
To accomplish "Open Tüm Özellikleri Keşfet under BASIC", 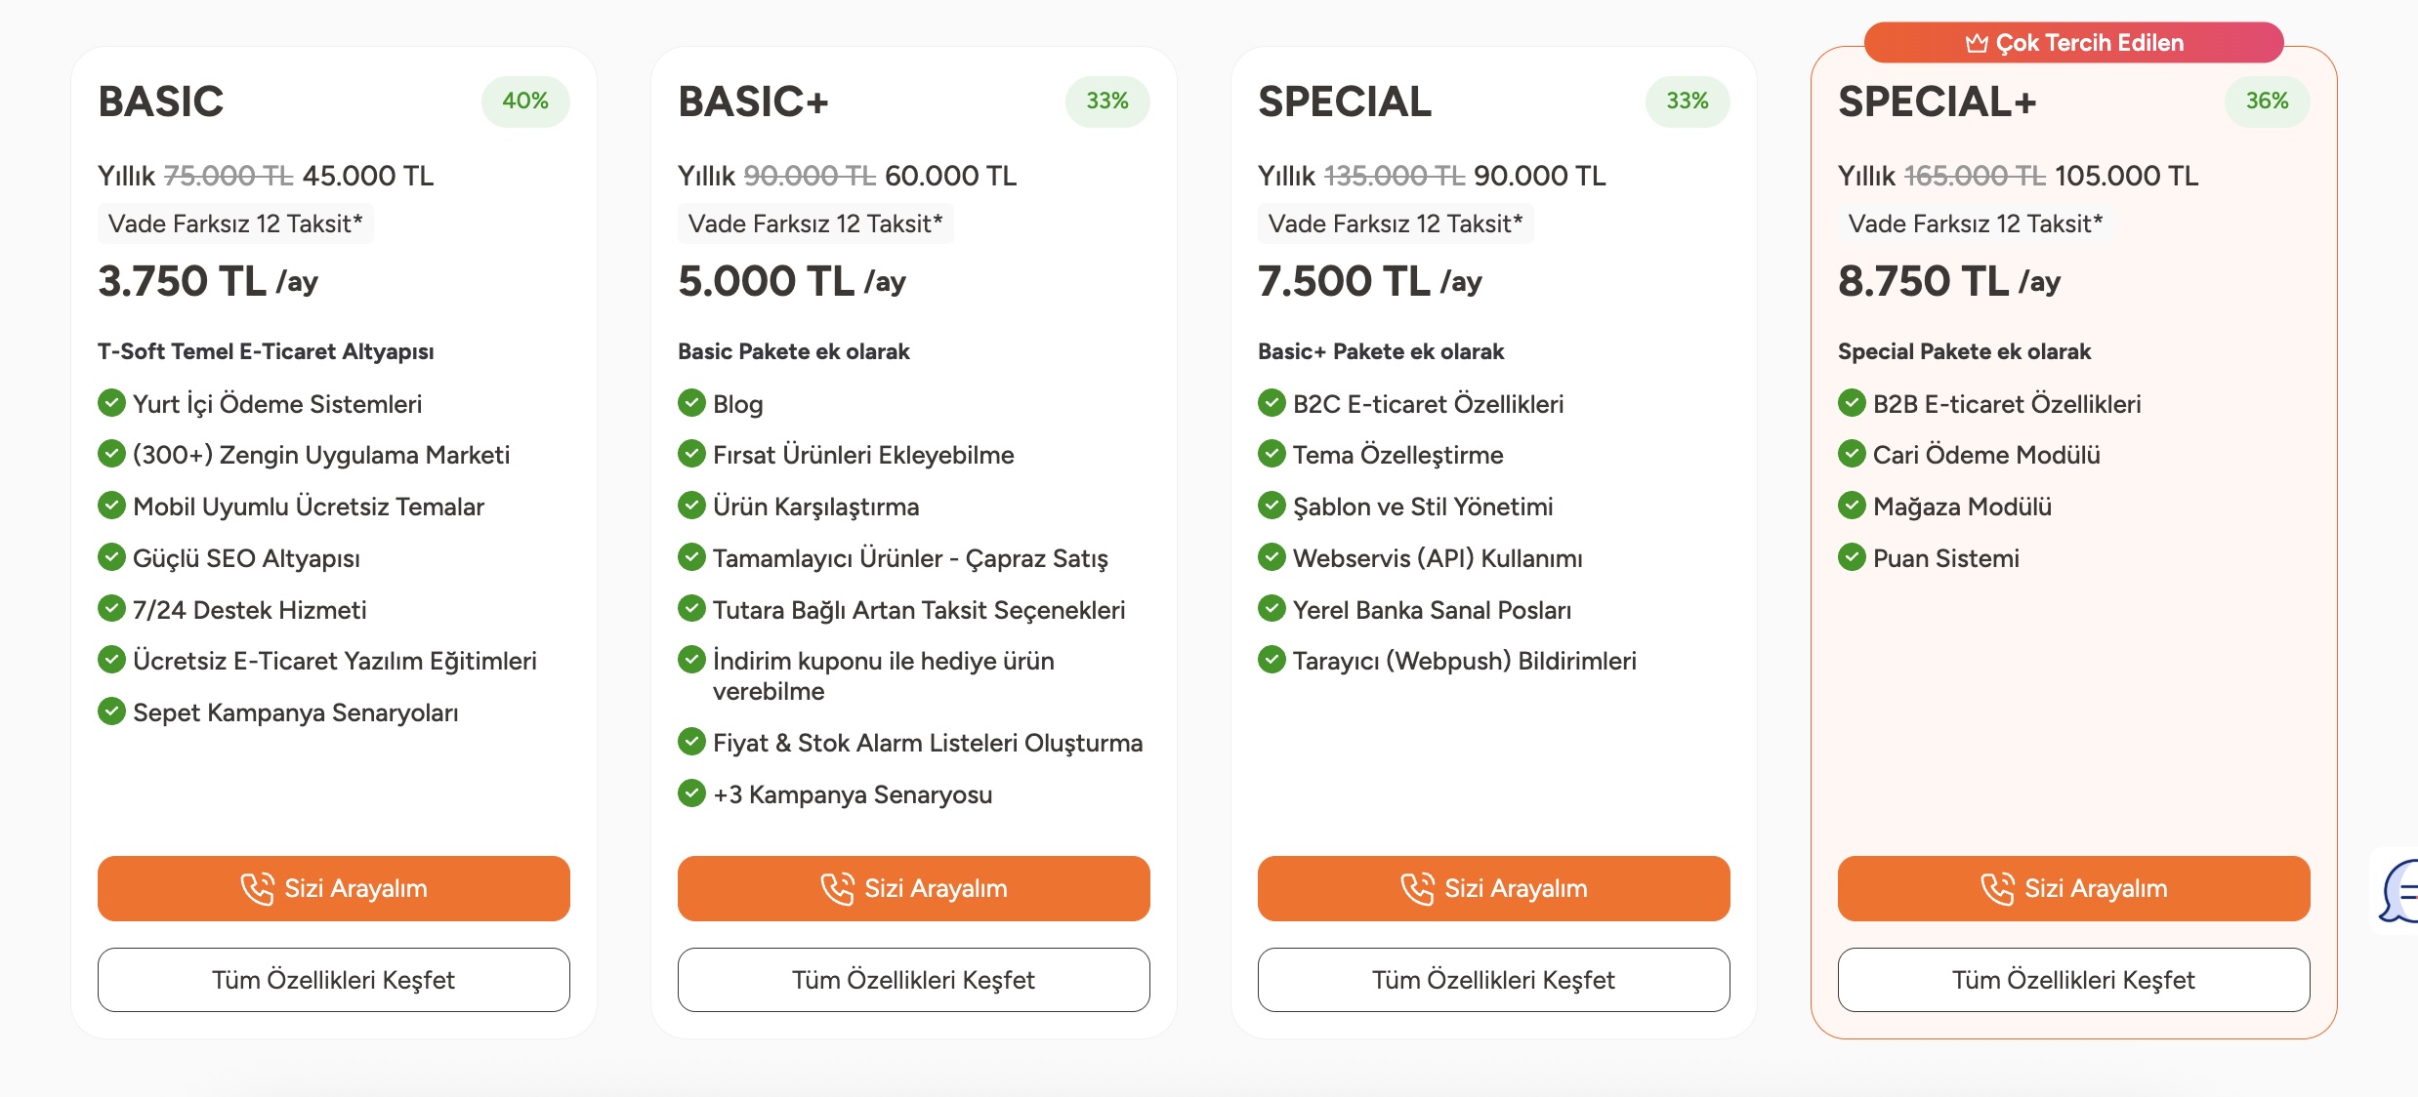I will 333,980.
